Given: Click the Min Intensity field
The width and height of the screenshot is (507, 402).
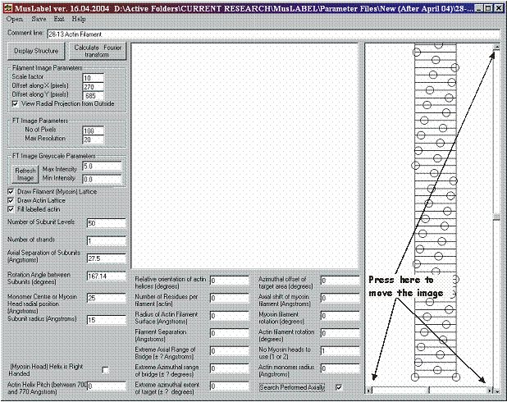Looking at the screenshot, I should (x=103, y=179).
